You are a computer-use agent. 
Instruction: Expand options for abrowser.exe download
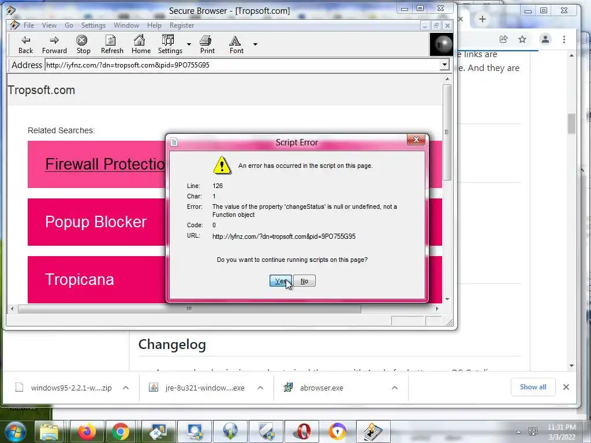pyautogui.click(x=395, y=388)
